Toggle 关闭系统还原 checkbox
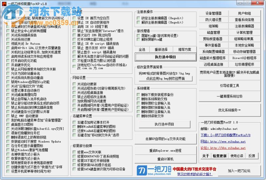The height and width of the screenshot is (180, 266). pyautogui.click(x=8, y=39)
